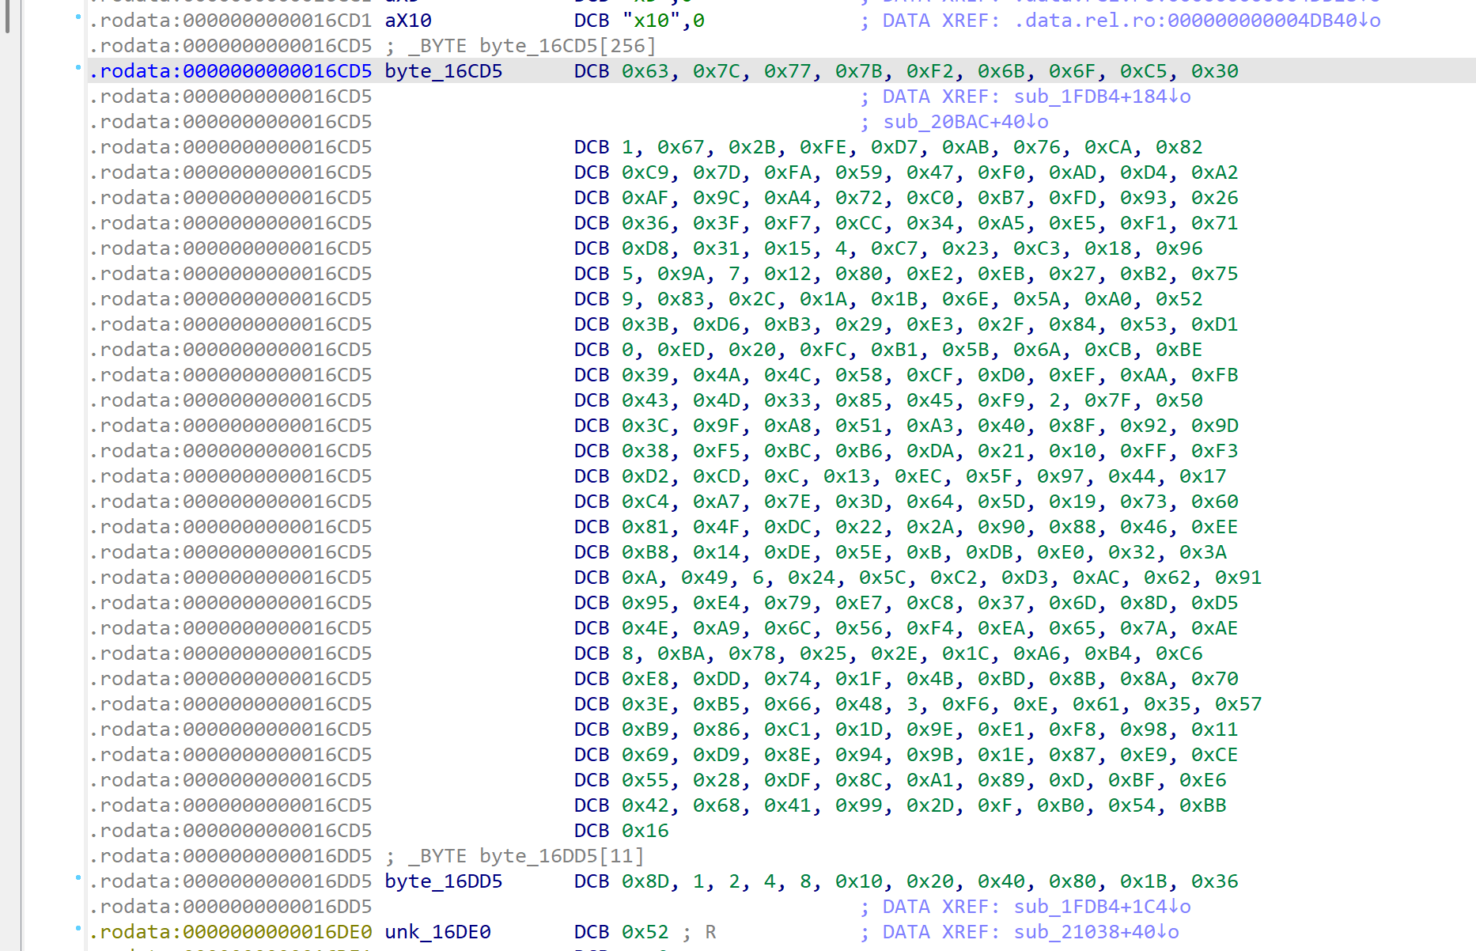Screen dimensions: 1476x951
Task: Click the byte value 0xA2
Action: click(1215, 172)
